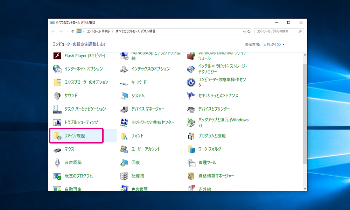Open the サウンド speaker icon
The image size is (350, 210).
point(57,96)
